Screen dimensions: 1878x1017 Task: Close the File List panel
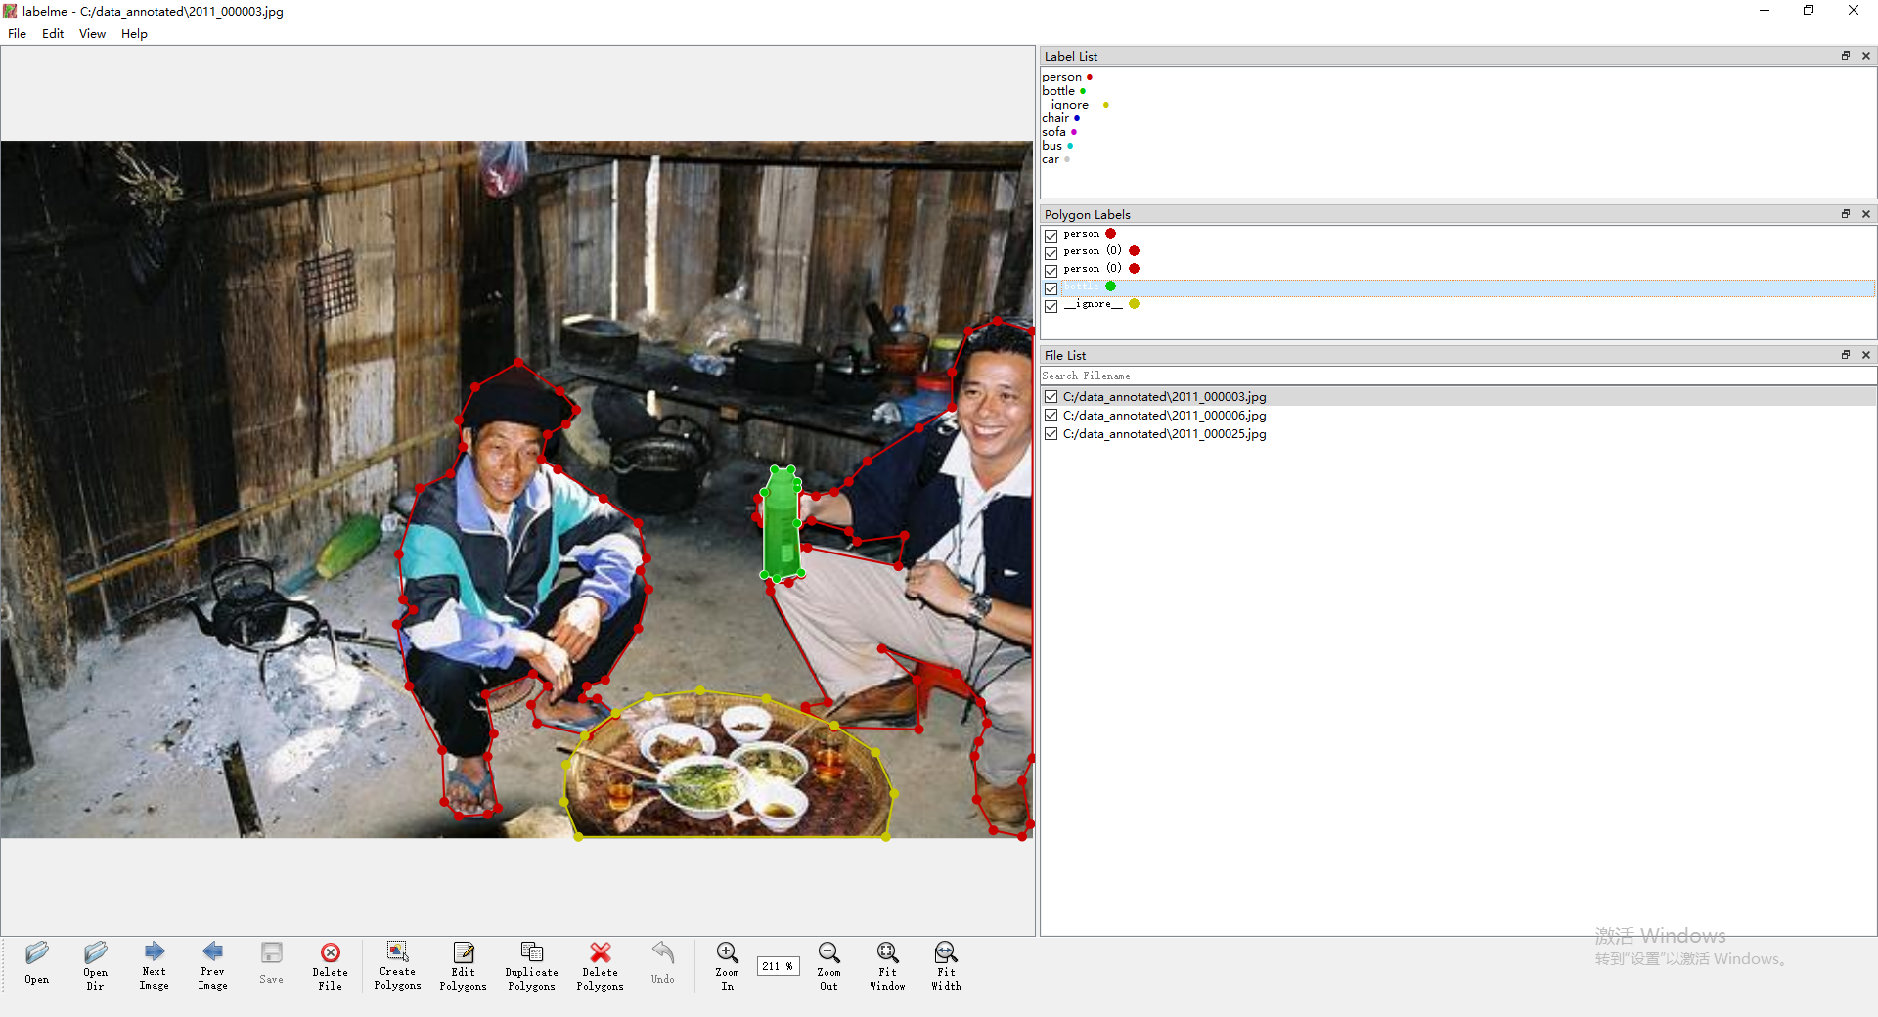[x=1866, y=355]
